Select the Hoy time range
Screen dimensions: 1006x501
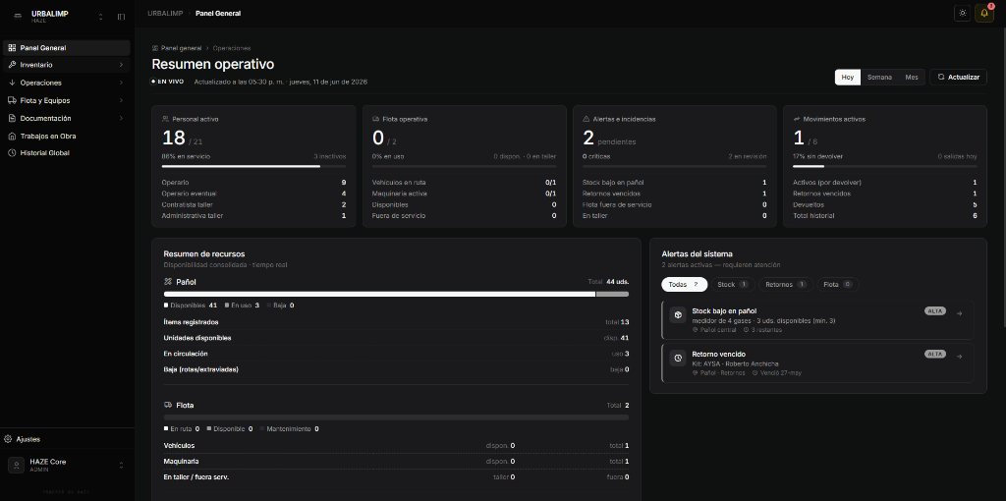pos(848,77)
